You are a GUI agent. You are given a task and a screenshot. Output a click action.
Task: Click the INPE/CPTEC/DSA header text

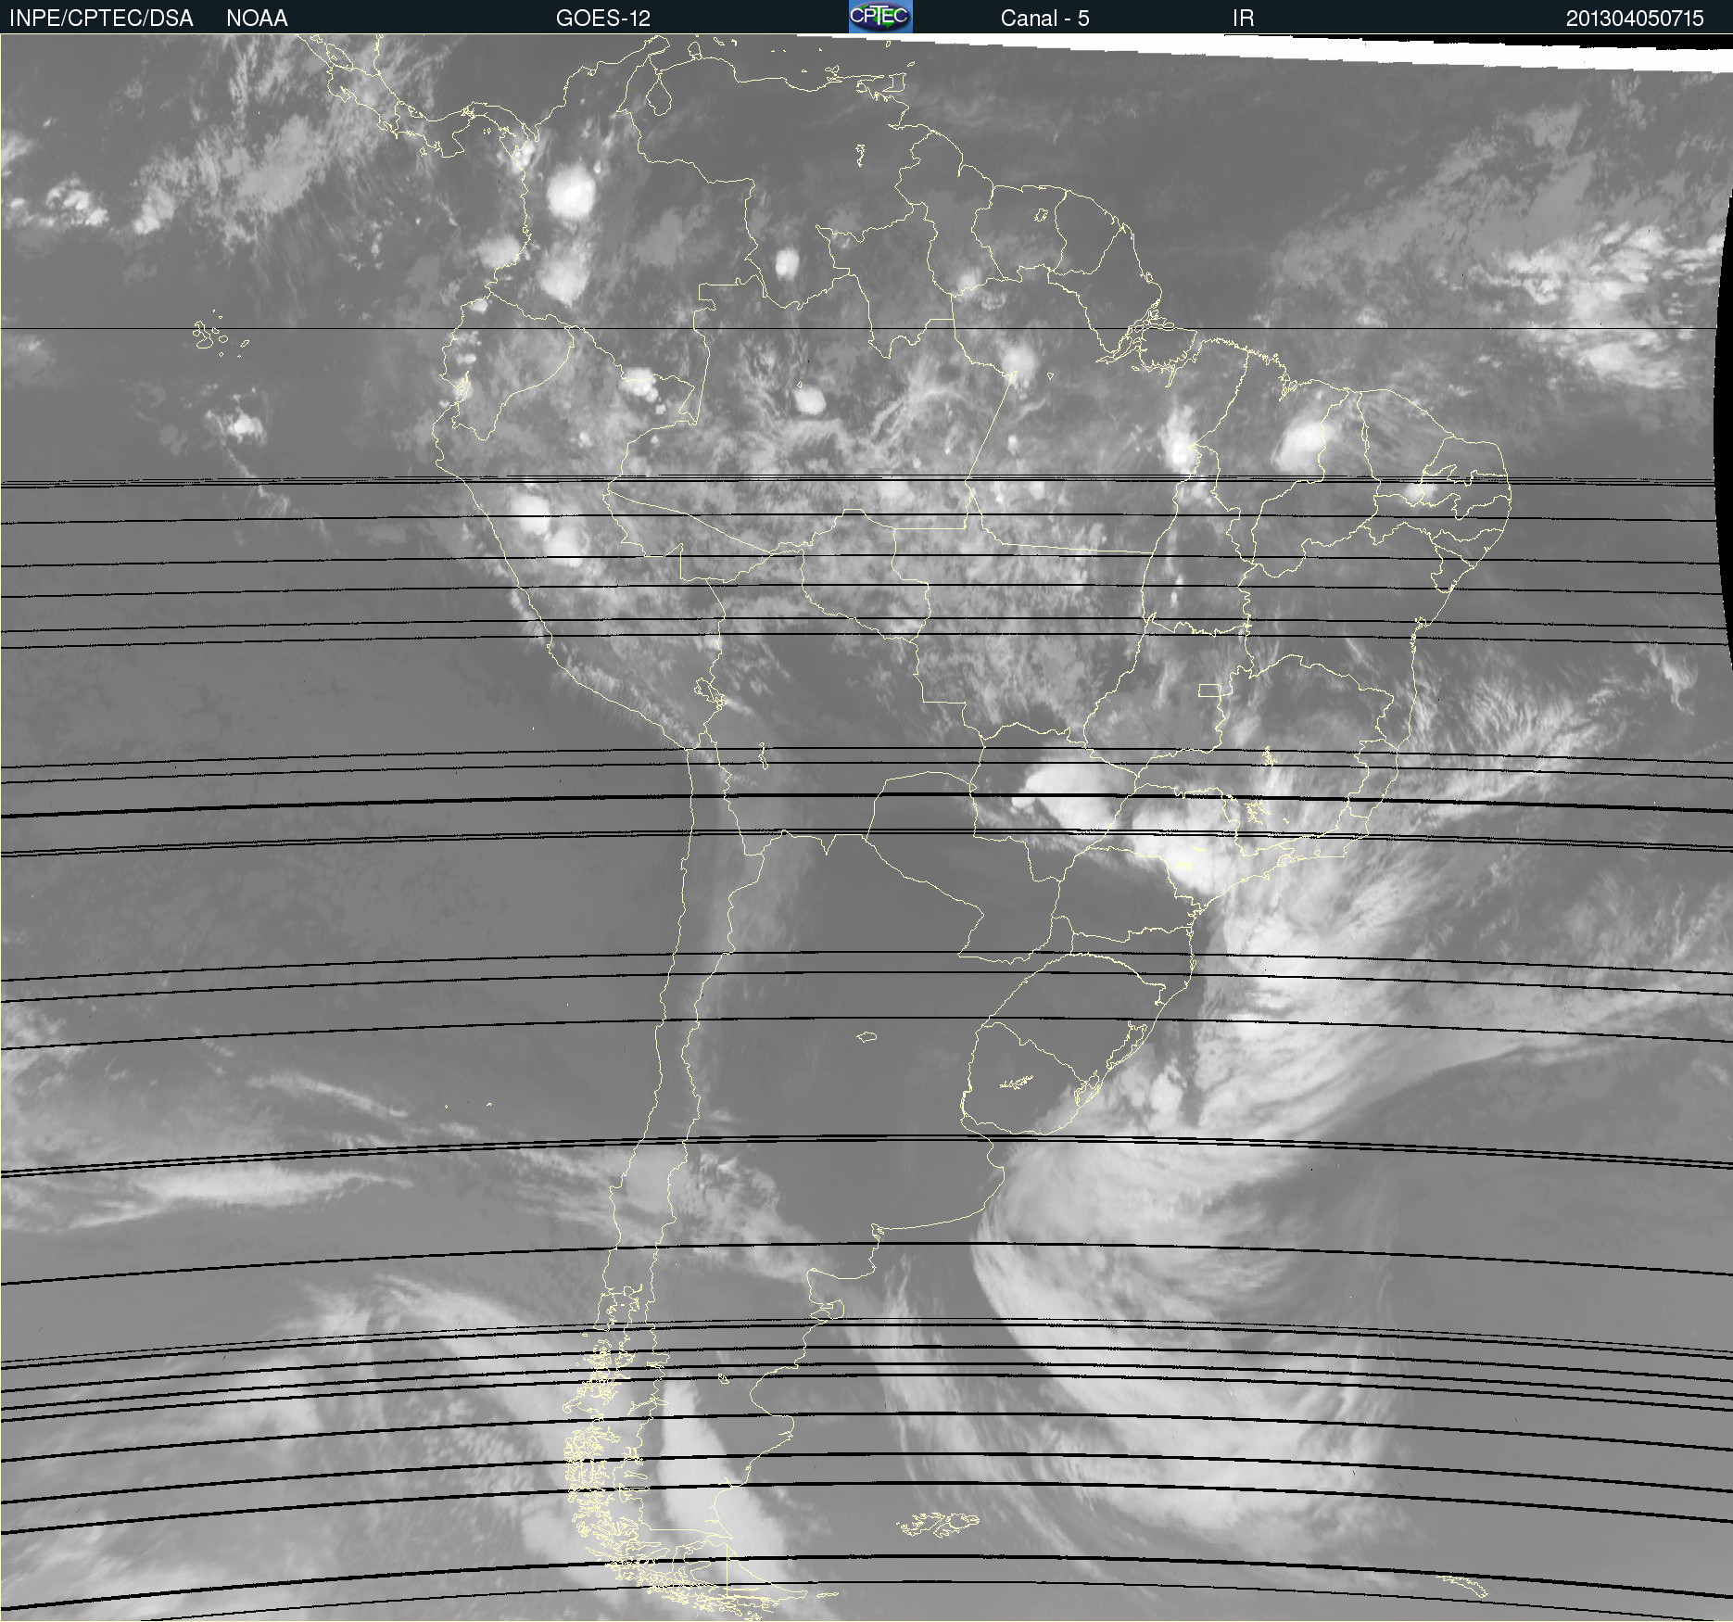pyautogui.click(x=101, y=19)
